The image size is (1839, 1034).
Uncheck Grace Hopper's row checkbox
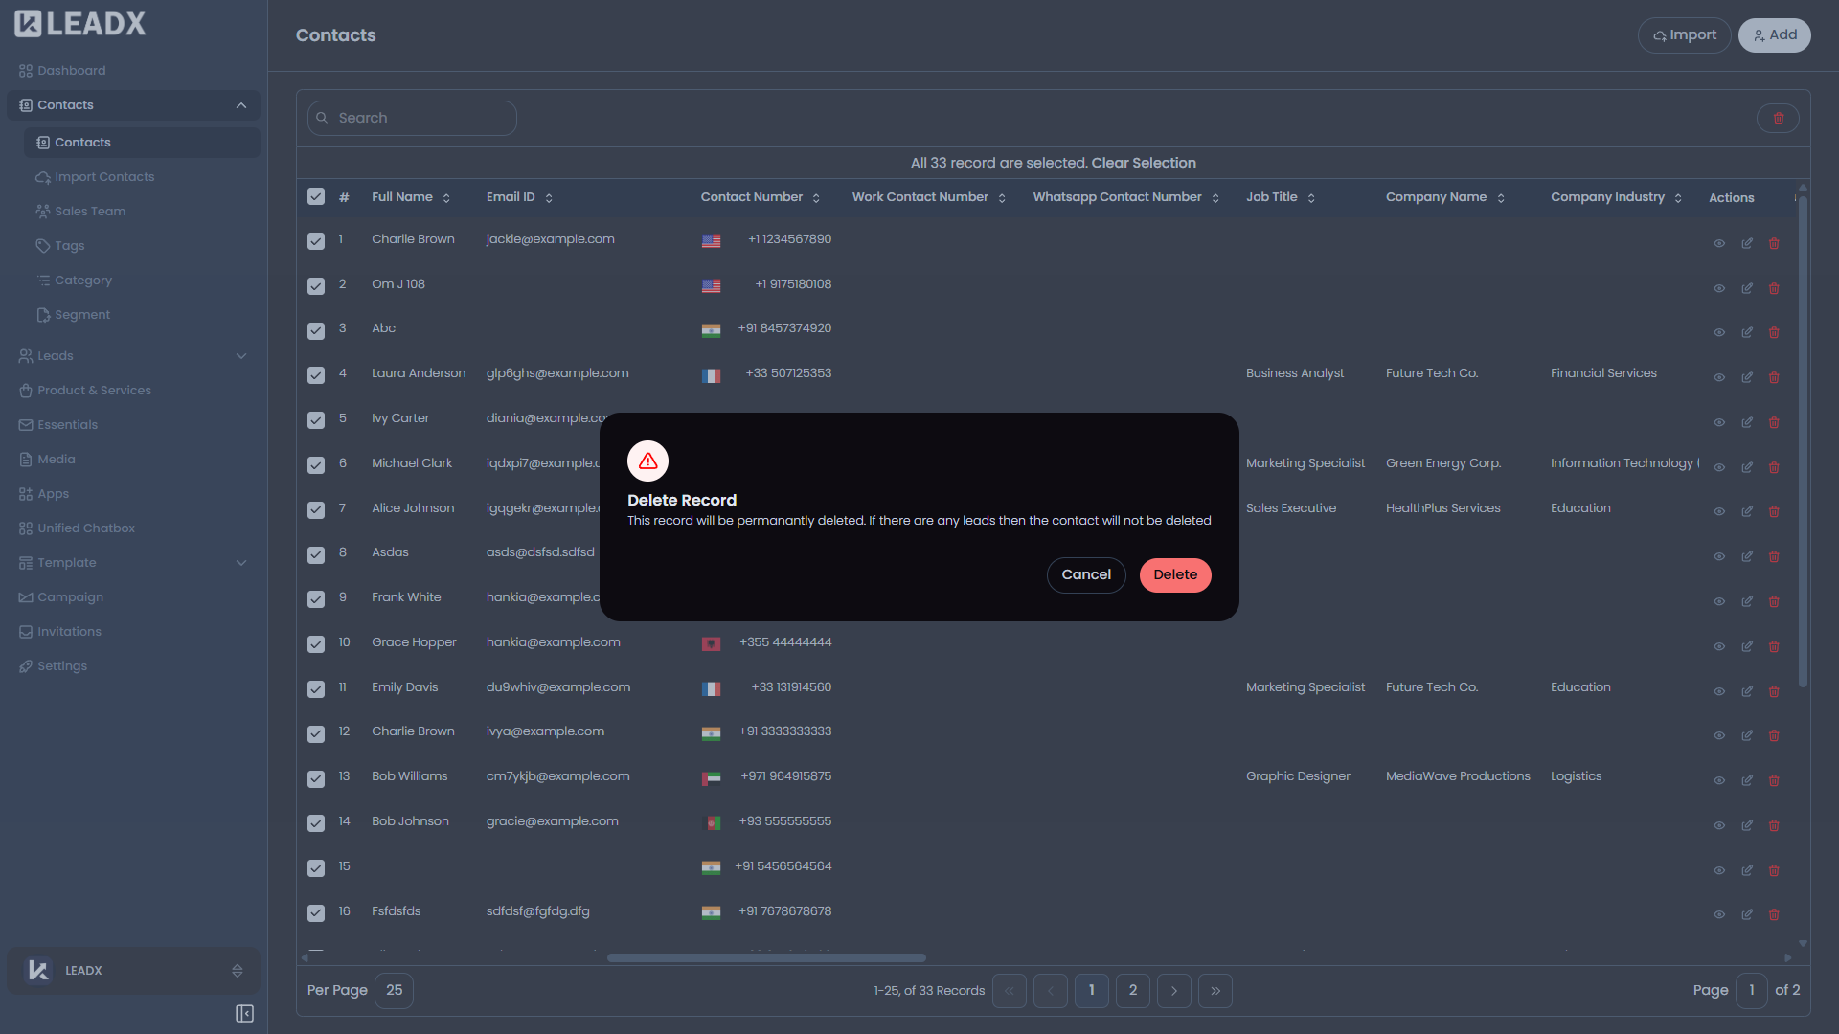pos(316,643)
